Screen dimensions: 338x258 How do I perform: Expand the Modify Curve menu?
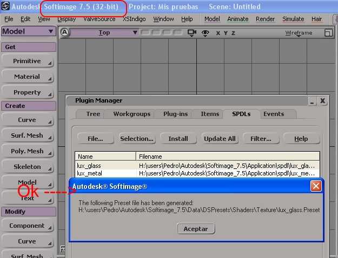28,241
